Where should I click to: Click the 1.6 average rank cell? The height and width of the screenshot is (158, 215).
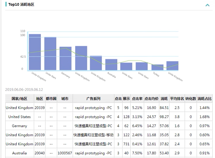pyautogui.click(x=177, y=126)
